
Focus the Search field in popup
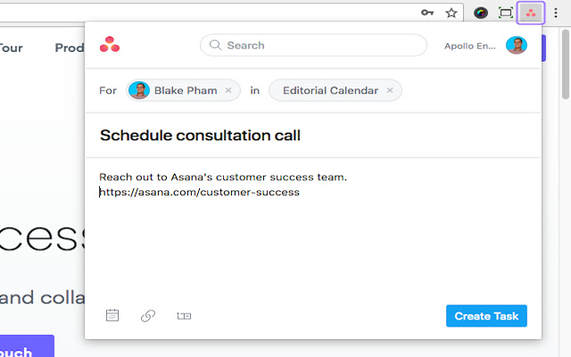click(313, 46)
